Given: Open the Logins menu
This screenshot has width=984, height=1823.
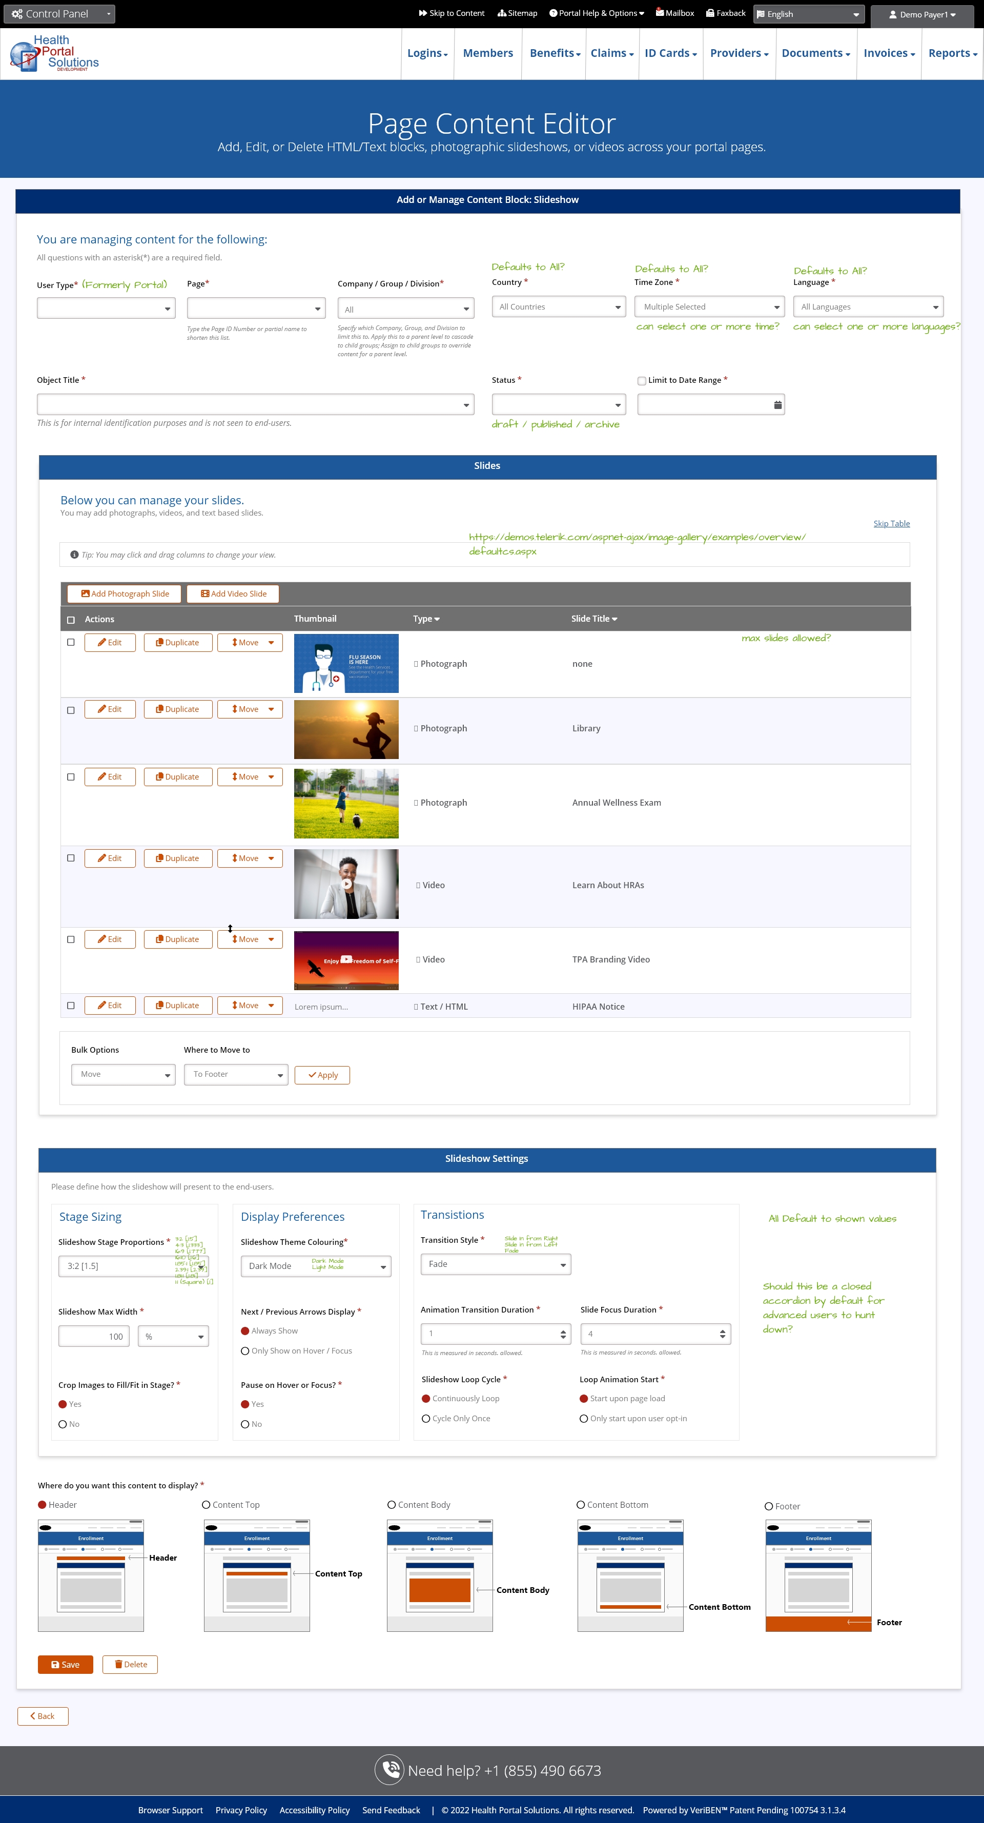Looking at the screenshot, I should [x=427, y=53].
